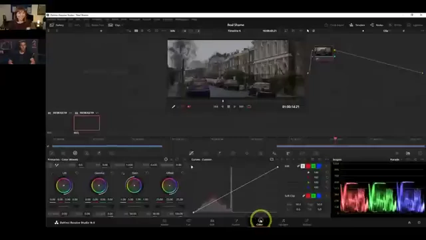Toggle the Clips thumbnail strip

[114, 25]
